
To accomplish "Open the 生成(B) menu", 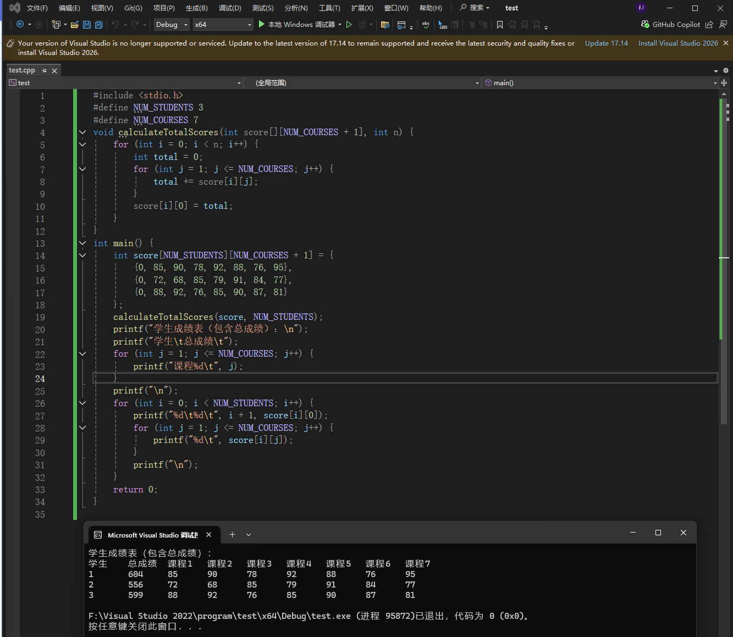I will [x=196, y=8].
